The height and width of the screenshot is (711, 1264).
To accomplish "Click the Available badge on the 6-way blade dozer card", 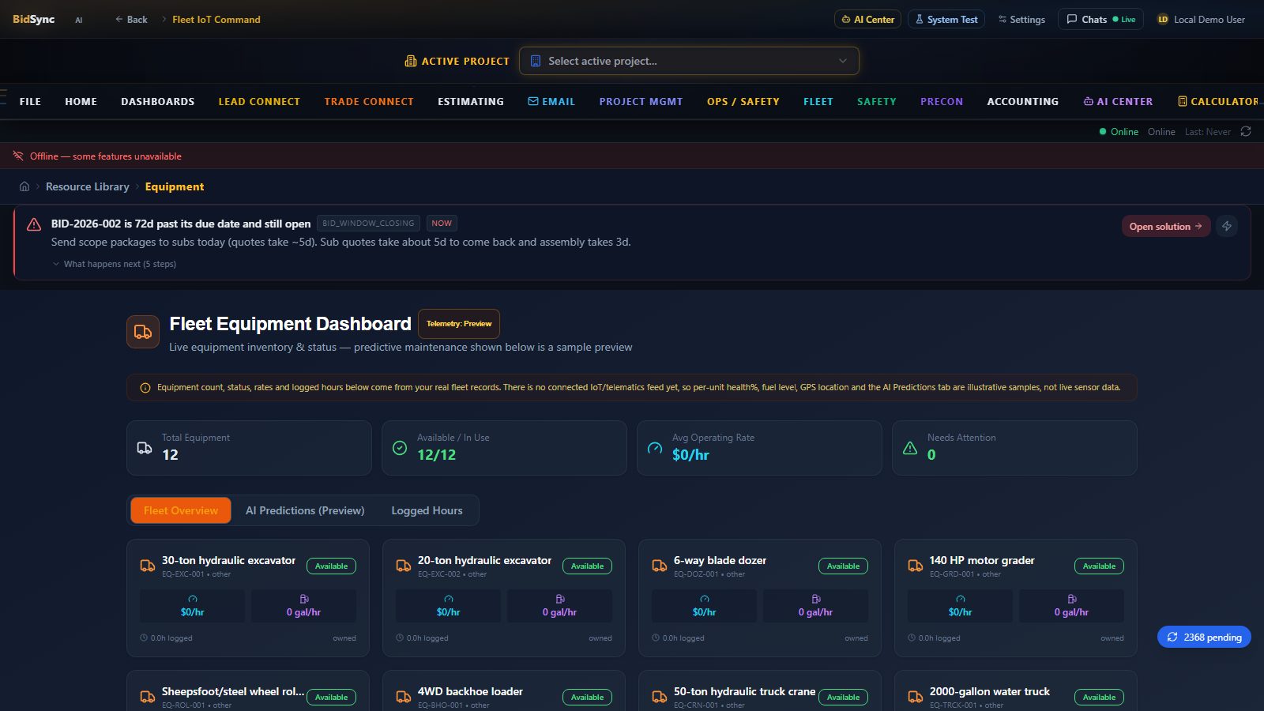I will coord(843,566).
